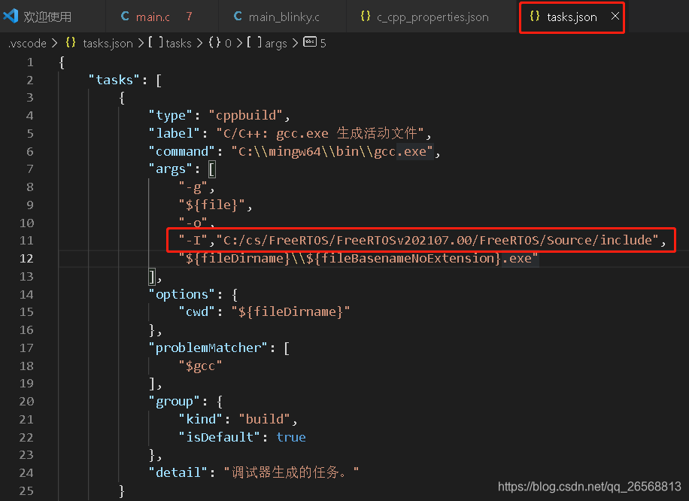689x501 pixels.
Task: Click the CSDN blog link watermark
Action: (x=590, y=486)
